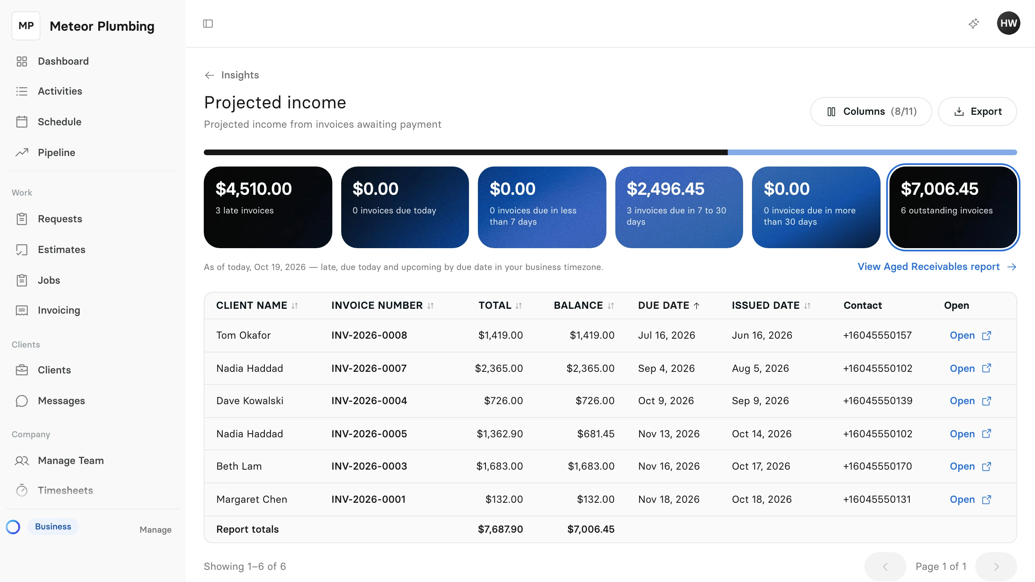This screenshot has width=1035, height=582.
Task: Select the invoices due today card
Action: tap(405, 207)
